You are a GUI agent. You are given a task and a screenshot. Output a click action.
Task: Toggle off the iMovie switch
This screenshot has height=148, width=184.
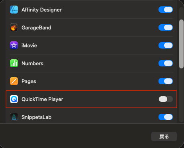(x=166, y=45)
